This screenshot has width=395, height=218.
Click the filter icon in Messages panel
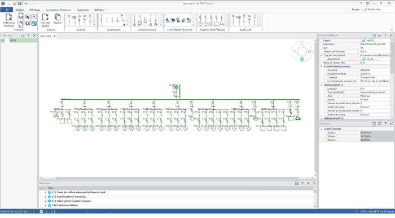pyautogui.click(x=302, y=183)
